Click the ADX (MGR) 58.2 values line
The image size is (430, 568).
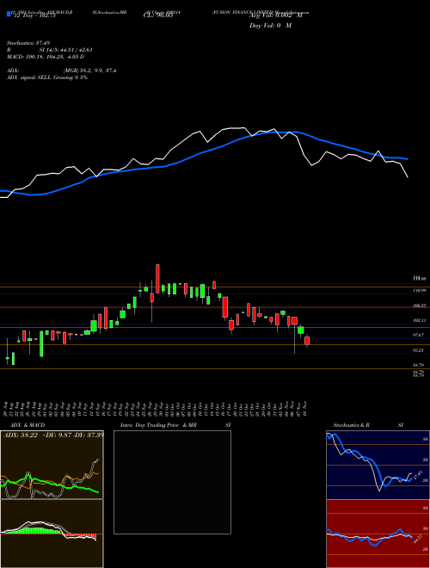click(61, 71)
